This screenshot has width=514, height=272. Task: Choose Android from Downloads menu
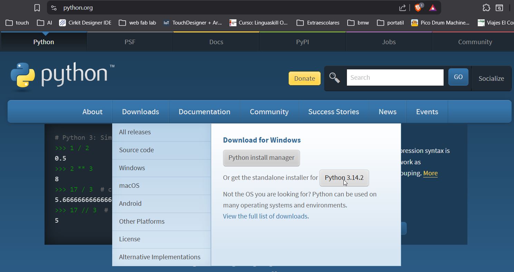click(x=162, y=204)
